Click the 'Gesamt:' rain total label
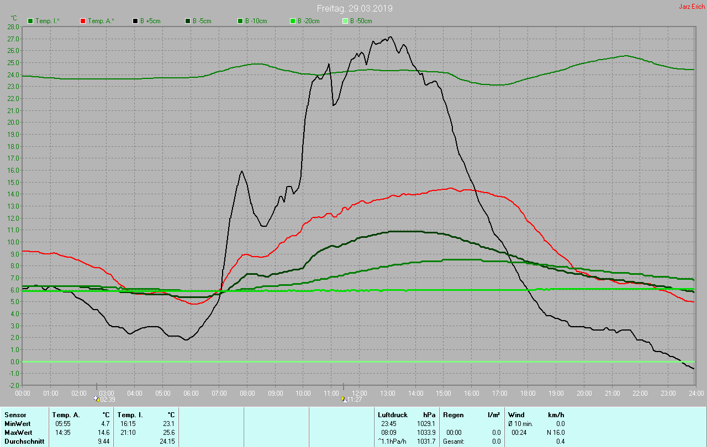 pyautogui.click(x=453, y=441)
